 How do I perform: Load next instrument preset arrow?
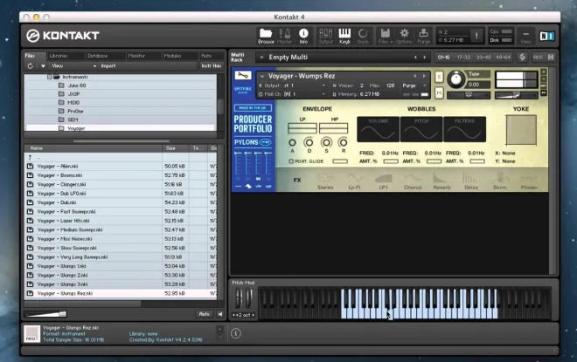pos(424,77)
